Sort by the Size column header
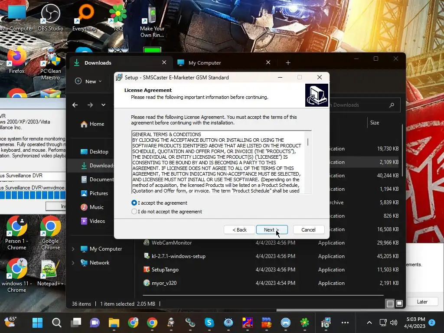Viewport: 444px width, 333px height. click(374, 123)
